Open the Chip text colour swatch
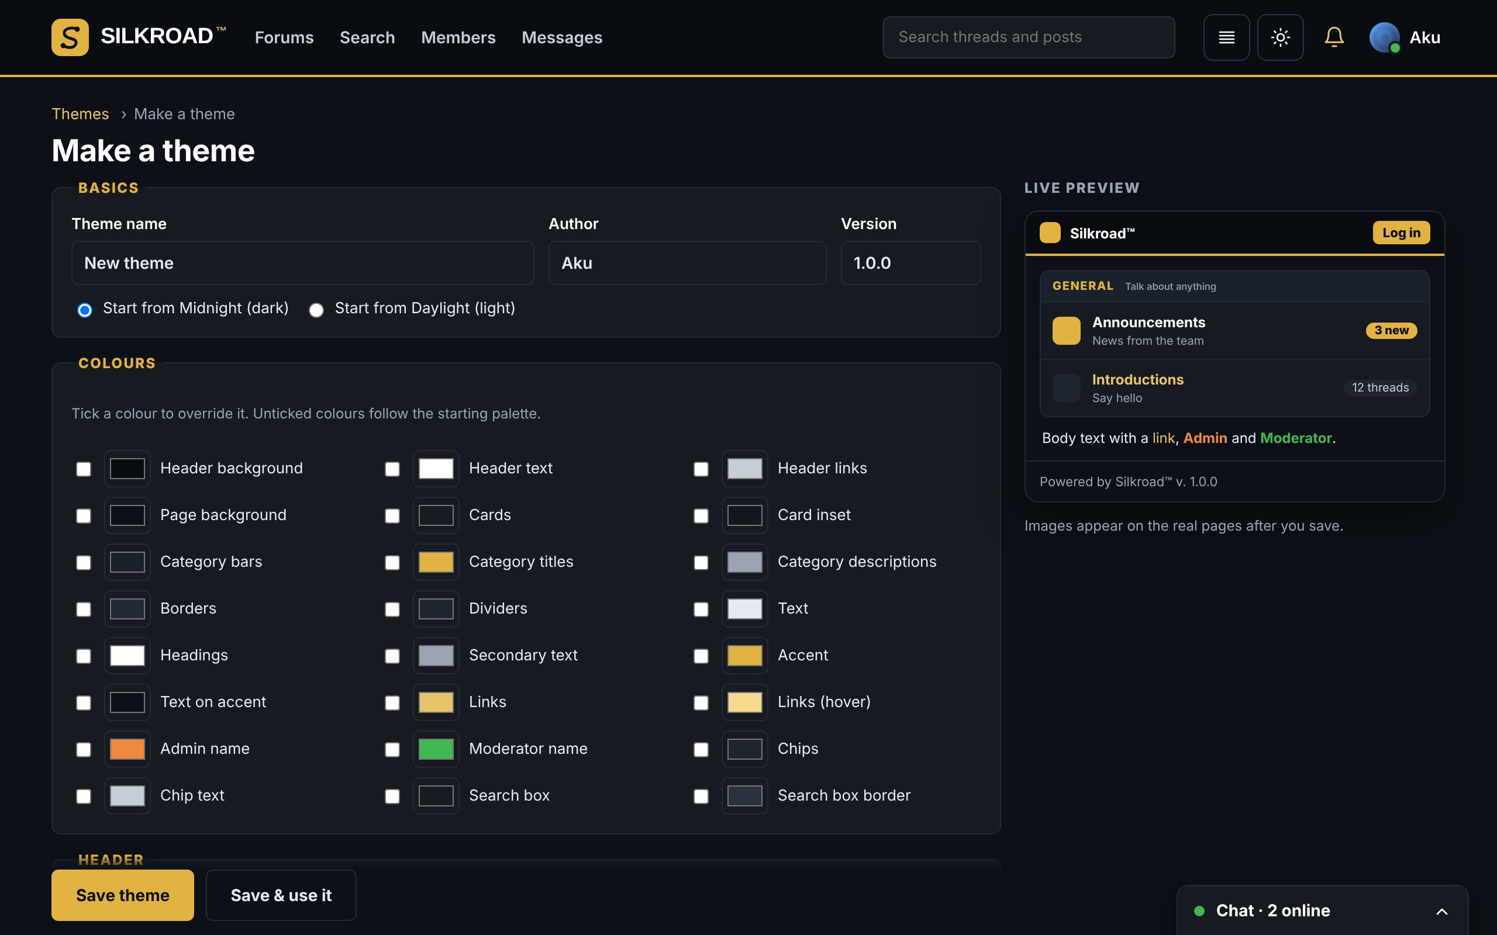The width and height of the screenshot is (1497, 935). (127, 796)
